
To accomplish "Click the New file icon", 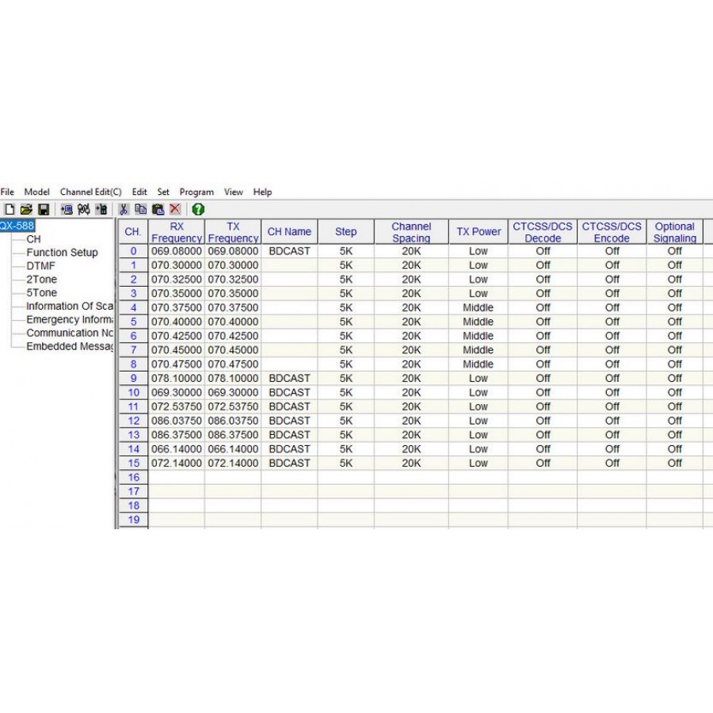I will [x=10, y=209].
